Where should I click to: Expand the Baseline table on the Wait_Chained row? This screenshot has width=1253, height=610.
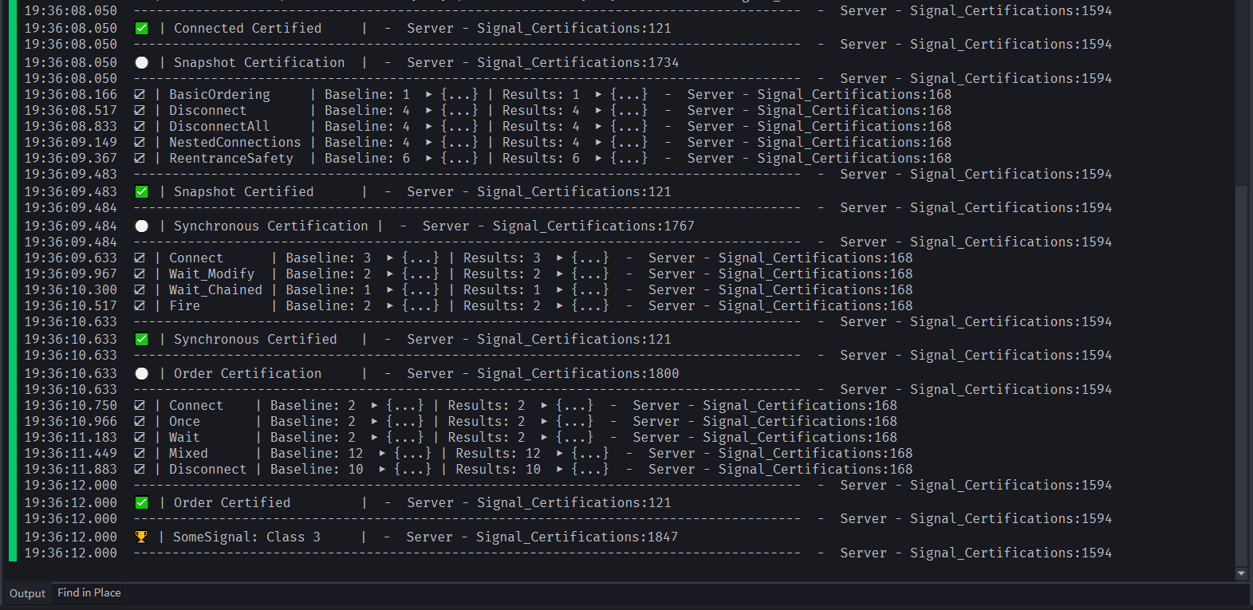(x=390, y=289)
